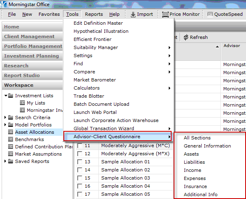This screenshot has width=246, height=199.
Task: Choose General Information from the submenu
Action: pyautogui.click(x=207, y=146)
